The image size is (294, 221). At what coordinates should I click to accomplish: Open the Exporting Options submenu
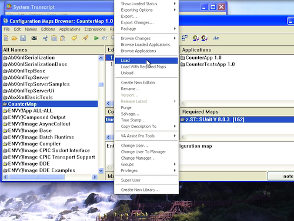[x=146, y=10]
